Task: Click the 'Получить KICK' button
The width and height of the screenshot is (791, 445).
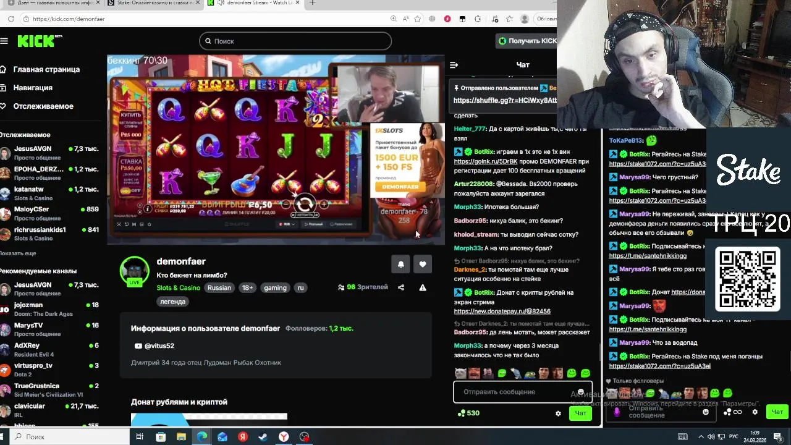Action: tap(527, 41)
